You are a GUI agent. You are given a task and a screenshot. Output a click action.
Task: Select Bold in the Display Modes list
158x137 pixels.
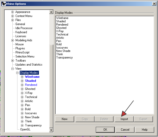point(59,44)
